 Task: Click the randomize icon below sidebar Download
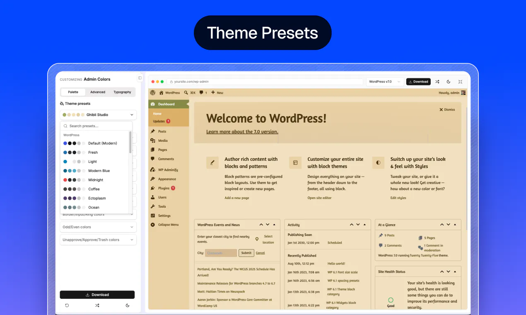[x=97, y=305]
